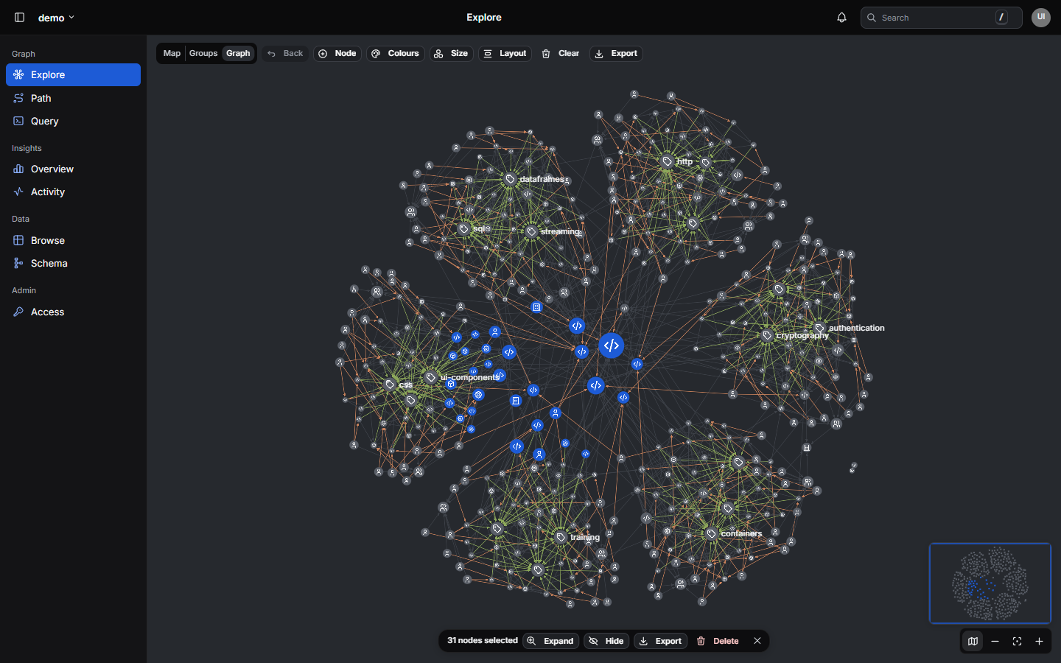1061x663 pixels.
Task: Switch to the Map tab
Action: click(172, 54)
